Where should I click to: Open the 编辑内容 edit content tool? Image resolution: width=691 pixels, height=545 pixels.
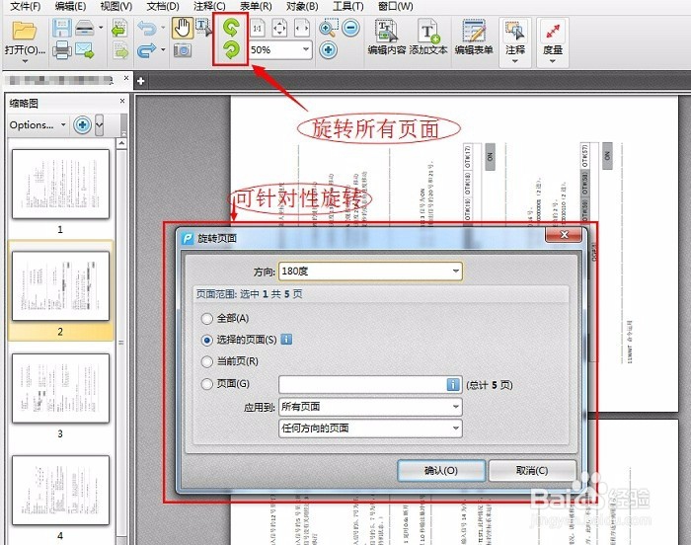click(x=387, y=38)
